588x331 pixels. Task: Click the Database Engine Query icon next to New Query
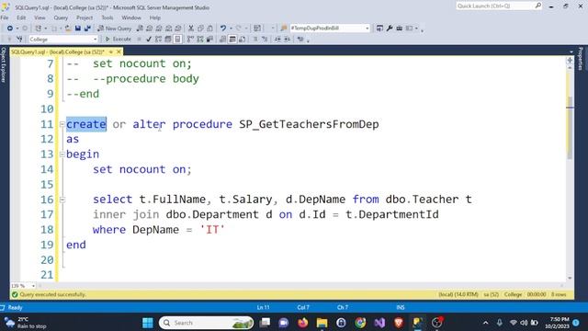pos(140,29)
